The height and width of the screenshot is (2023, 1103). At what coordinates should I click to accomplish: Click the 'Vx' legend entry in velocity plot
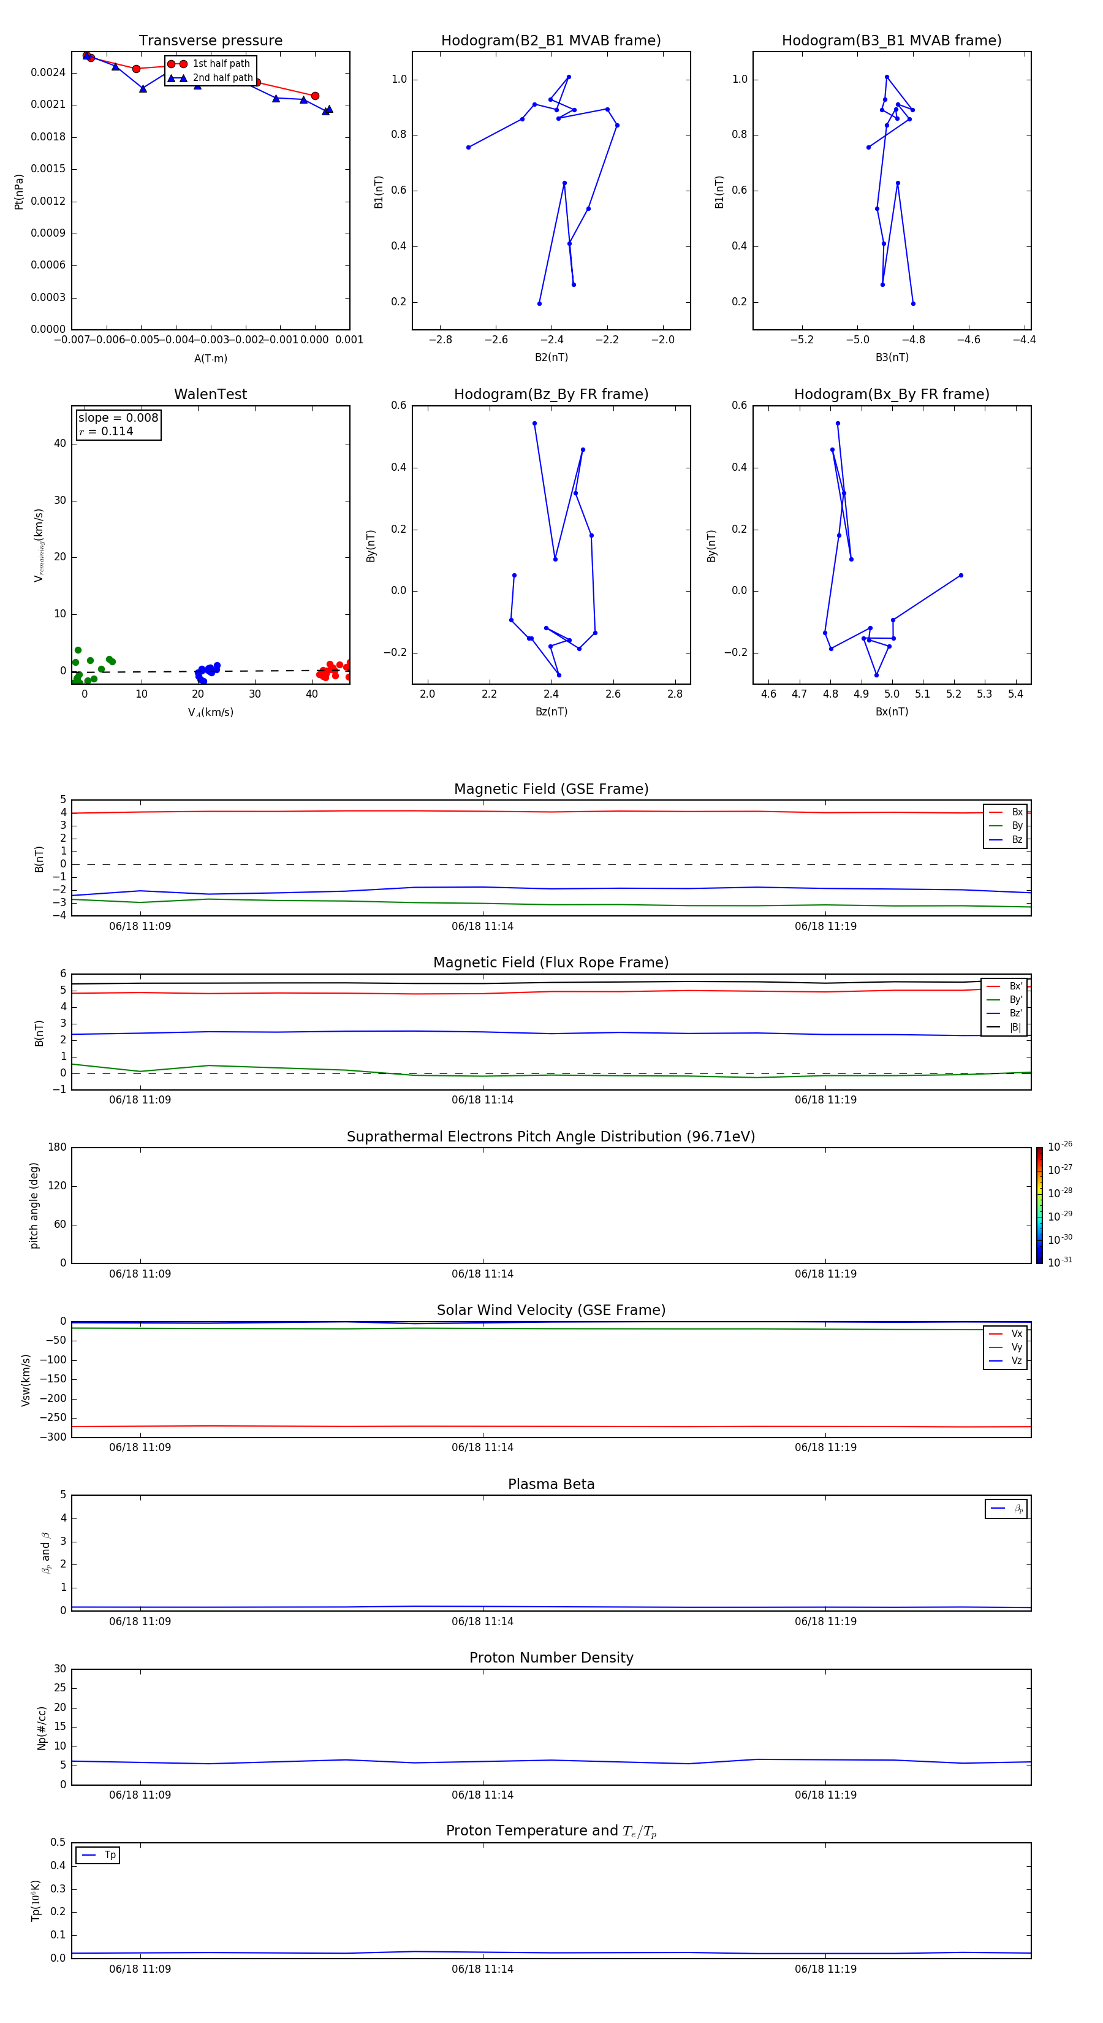click(1006, 1333)
